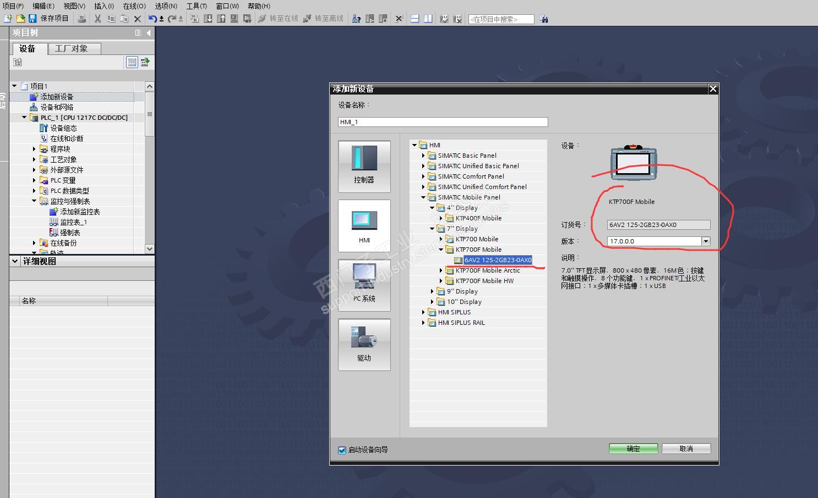
Task: Click the project search box
Action: point(501,19)
